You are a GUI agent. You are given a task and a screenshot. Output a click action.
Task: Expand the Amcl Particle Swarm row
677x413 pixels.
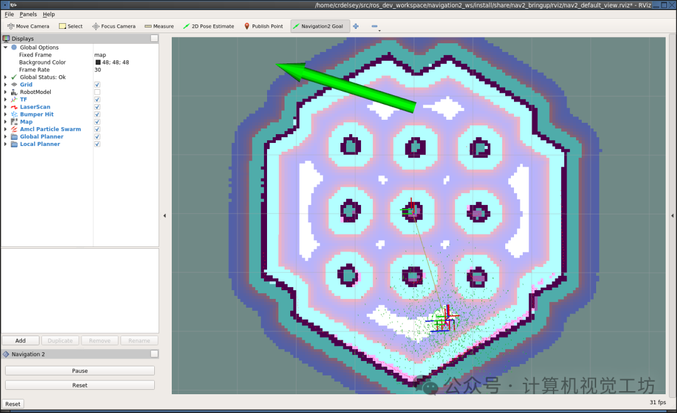tap(6, 129)
